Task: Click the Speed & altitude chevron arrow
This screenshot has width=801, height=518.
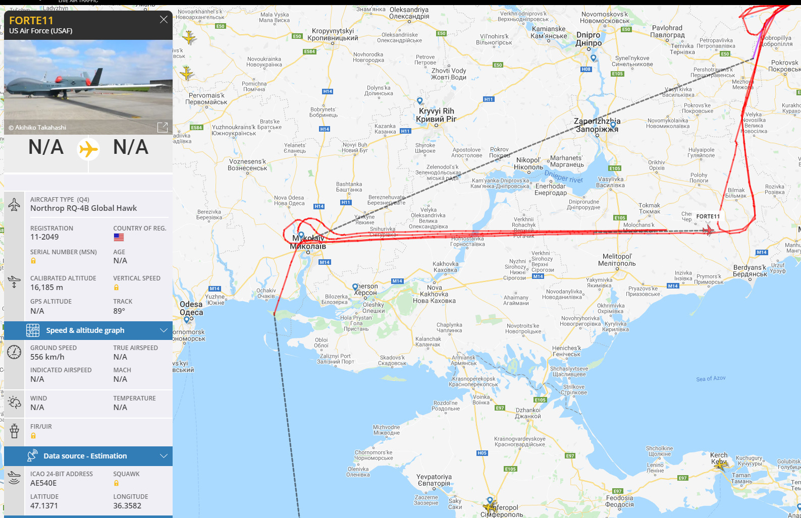Action: pos(164,330)
